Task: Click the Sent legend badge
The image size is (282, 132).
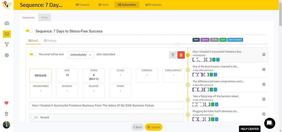Action: pos(196,40)
